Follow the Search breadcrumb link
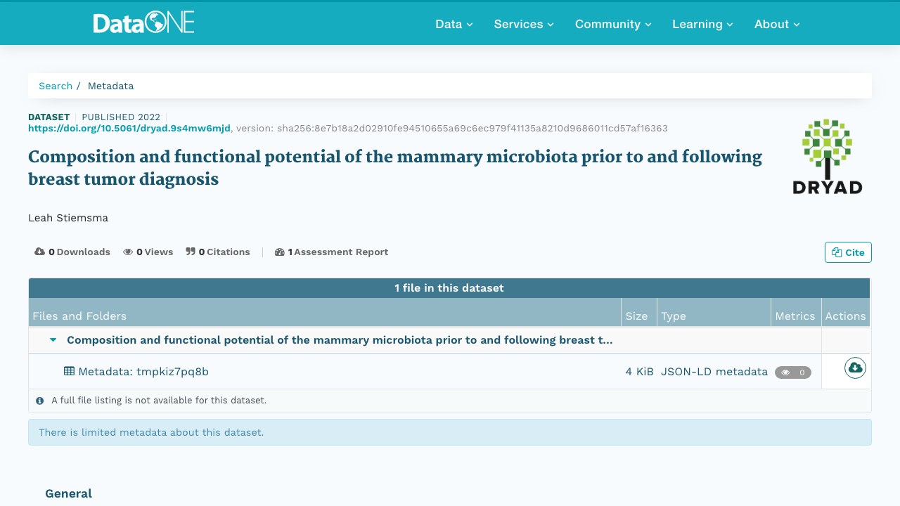 (56, 86)
